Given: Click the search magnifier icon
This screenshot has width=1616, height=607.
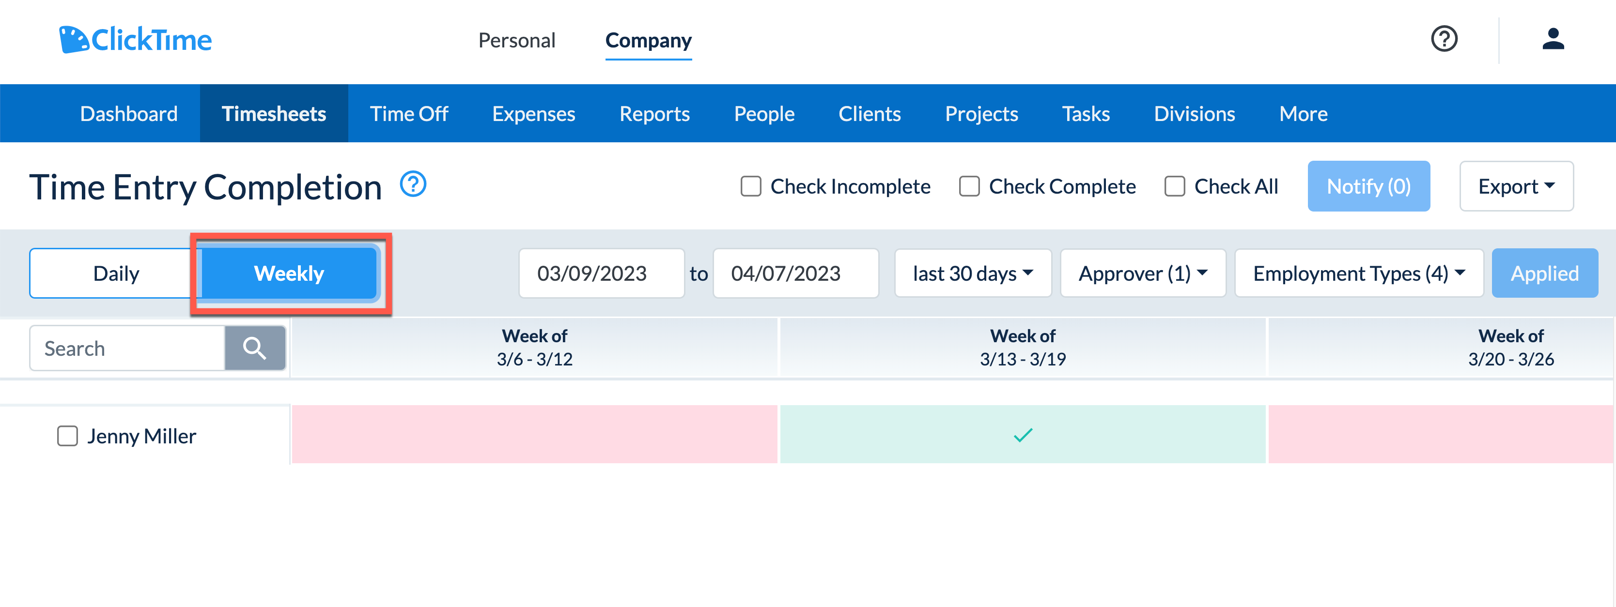Looking at the screenshot, I should coord(255,348).
